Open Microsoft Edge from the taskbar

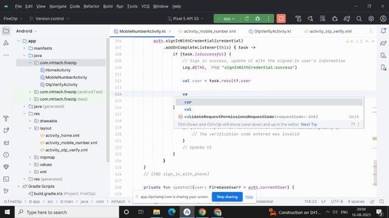171,212
